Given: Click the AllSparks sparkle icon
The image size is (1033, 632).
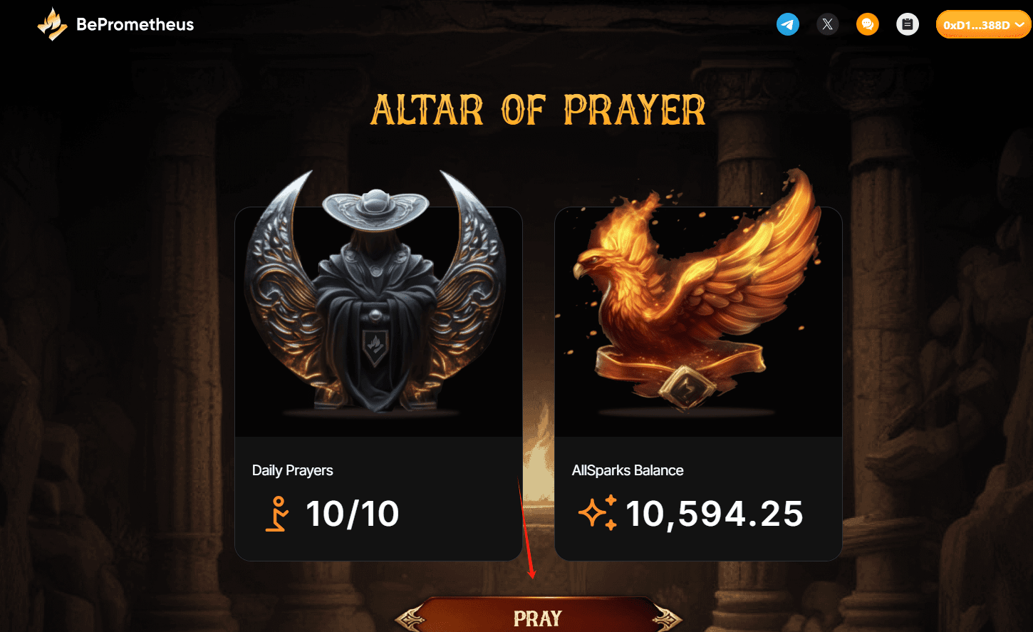Looking at the screenshot, I should click(x=597, y=513).
